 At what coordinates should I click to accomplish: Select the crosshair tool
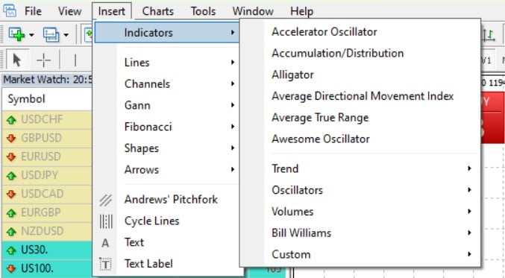click(43, 60)
